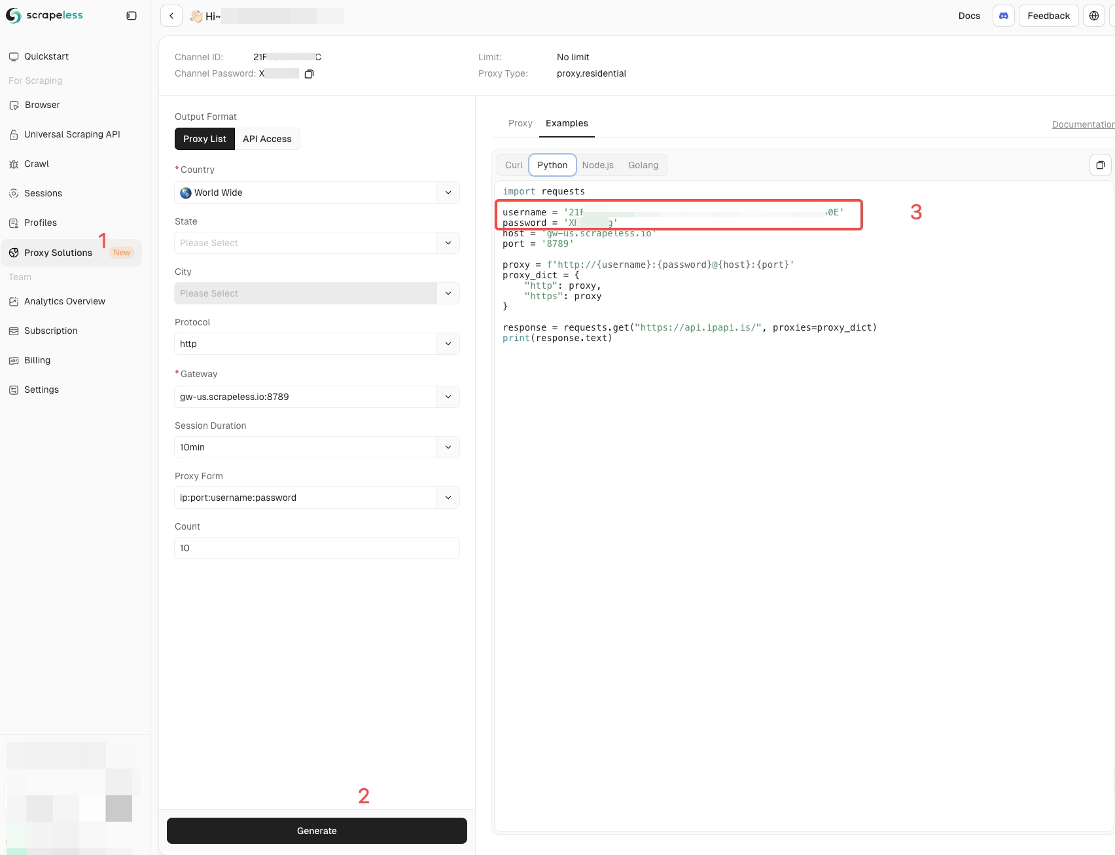Switch output format to API Access
Image resolution: width=1115 pixels, height=855 pixels.
pos(267,139)
